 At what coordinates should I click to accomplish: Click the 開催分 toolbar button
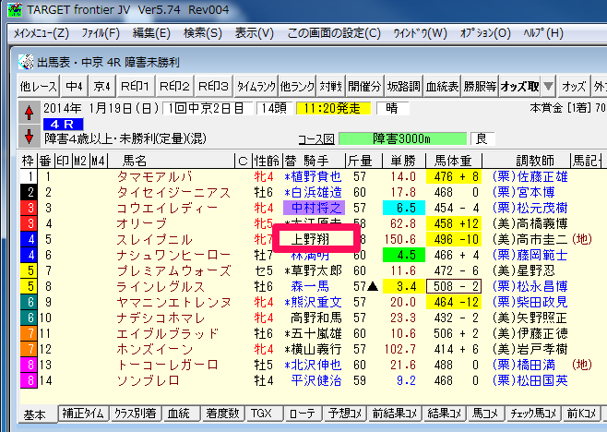click(364, 86)
